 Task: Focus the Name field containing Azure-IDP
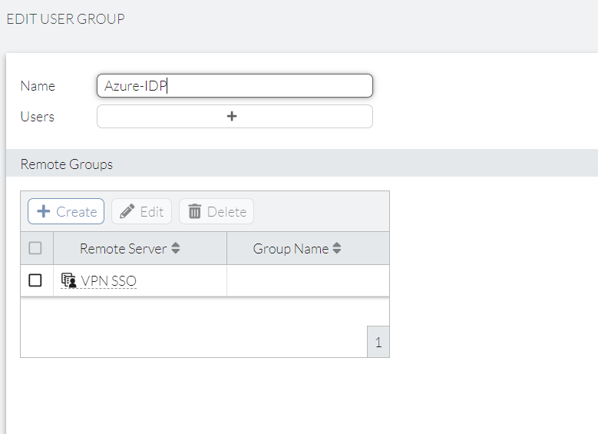point(234,86)
